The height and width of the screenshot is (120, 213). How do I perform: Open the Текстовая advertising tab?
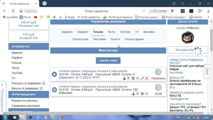99,39
